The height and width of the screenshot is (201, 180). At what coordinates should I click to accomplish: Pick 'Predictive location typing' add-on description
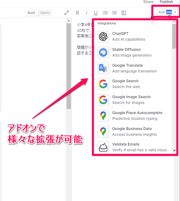(135, 118)
